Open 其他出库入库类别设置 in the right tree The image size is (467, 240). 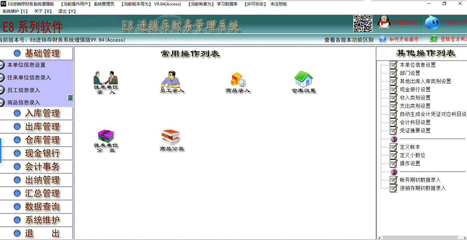tap(425, 81)
